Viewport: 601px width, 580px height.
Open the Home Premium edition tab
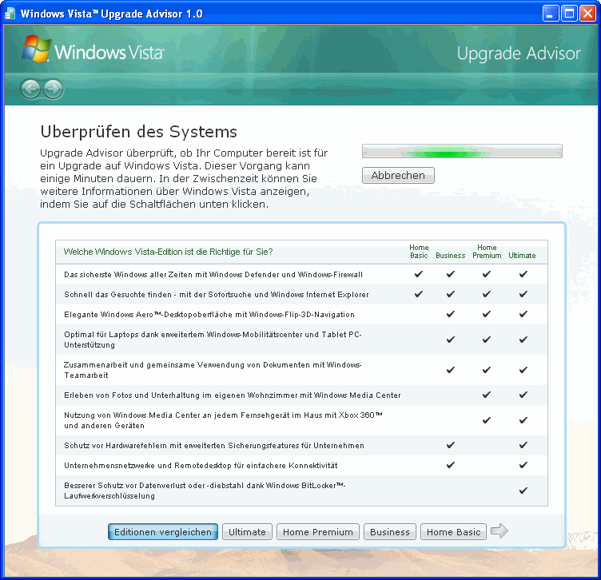click(x=318, y=532)
